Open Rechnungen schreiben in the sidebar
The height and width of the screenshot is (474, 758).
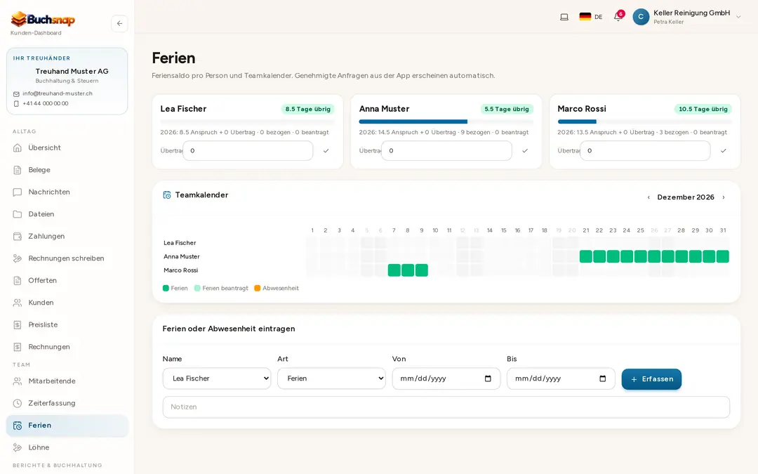point(67,258)
